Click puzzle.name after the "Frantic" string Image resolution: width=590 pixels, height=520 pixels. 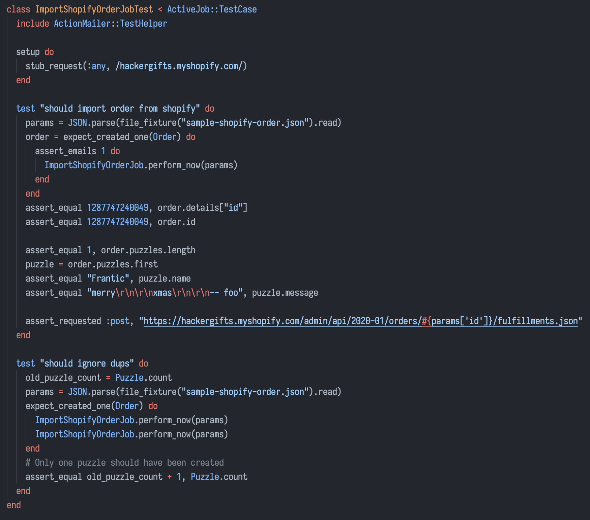point(165,279)
